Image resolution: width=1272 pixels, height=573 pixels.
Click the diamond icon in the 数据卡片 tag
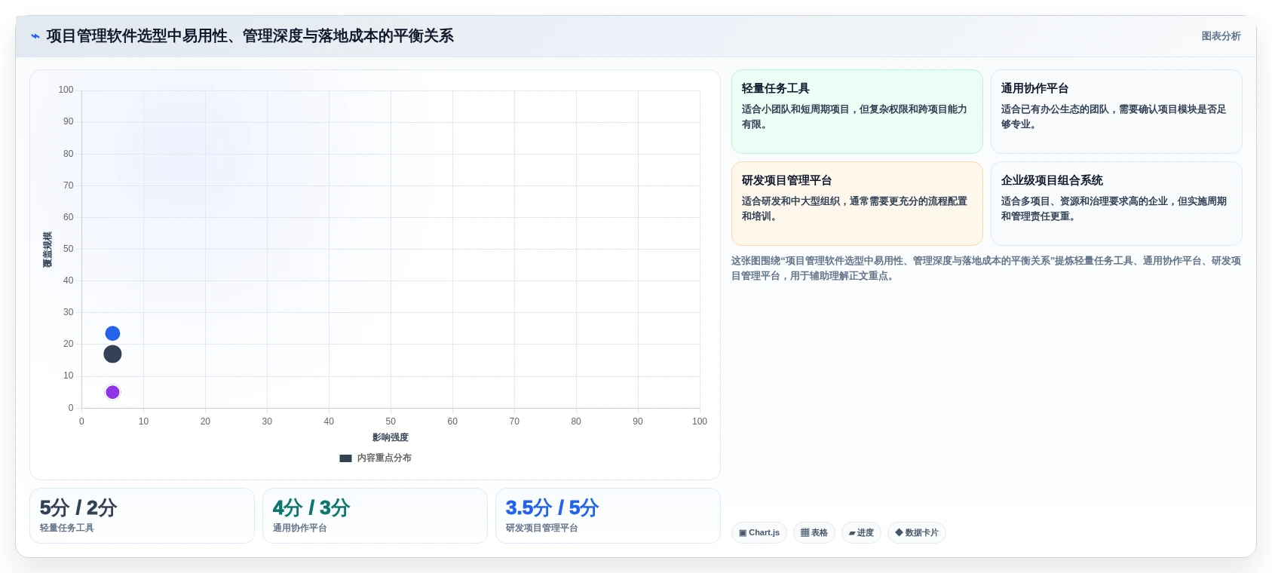(899, 532)
